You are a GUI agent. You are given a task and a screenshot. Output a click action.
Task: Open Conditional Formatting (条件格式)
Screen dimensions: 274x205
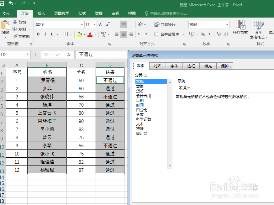[240, 29]
